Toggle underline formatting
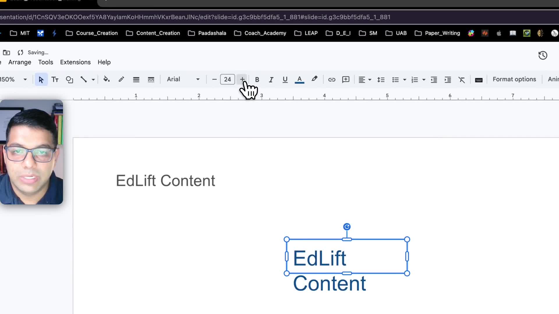 click(x=285, y=79)
